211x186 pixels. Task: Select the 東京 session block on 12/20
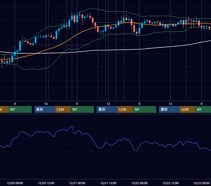[45, 109]
